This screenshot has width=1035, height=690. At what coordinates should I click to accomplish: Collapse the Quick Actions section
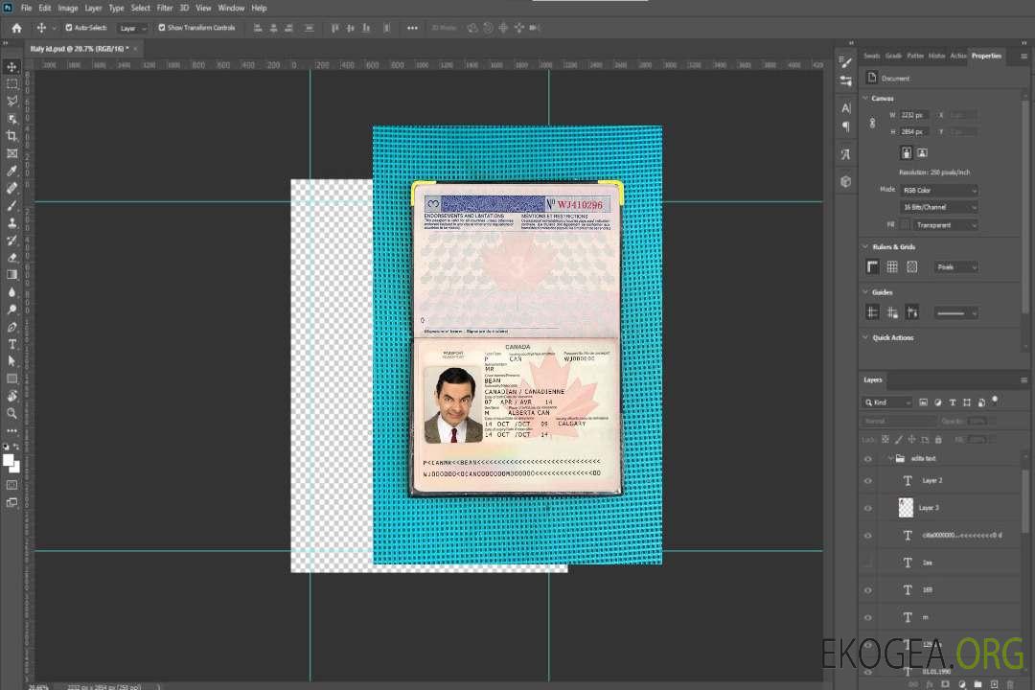(865, 337)
